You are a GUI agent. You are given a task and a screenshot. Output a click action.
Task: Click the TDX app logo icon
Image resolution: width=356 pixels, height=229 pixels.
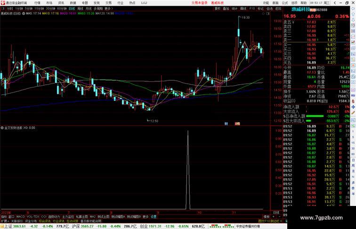pos(2,3)
